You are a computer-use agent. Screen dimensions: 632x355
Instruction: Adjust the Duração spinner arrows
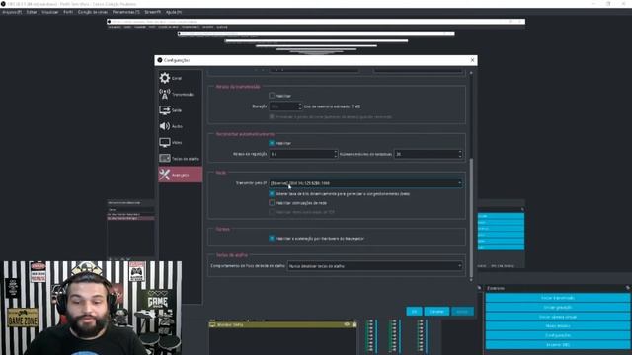click(x=299, y=106)
